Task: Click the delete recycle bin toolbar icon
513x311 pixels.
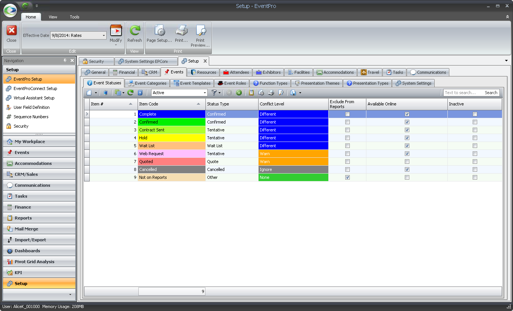Action: click(106, 93)
